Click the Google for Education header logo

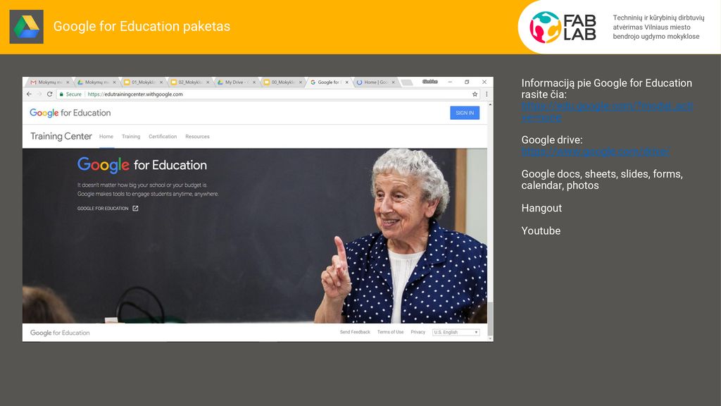click(x=70, y=113)
